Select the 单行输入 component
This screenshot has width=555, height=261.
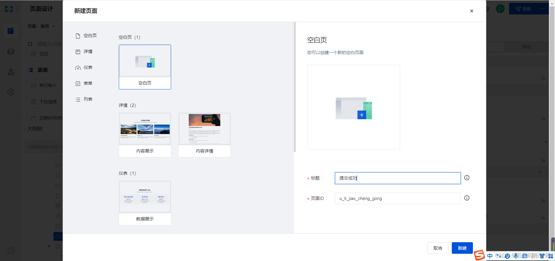point(45,85)
